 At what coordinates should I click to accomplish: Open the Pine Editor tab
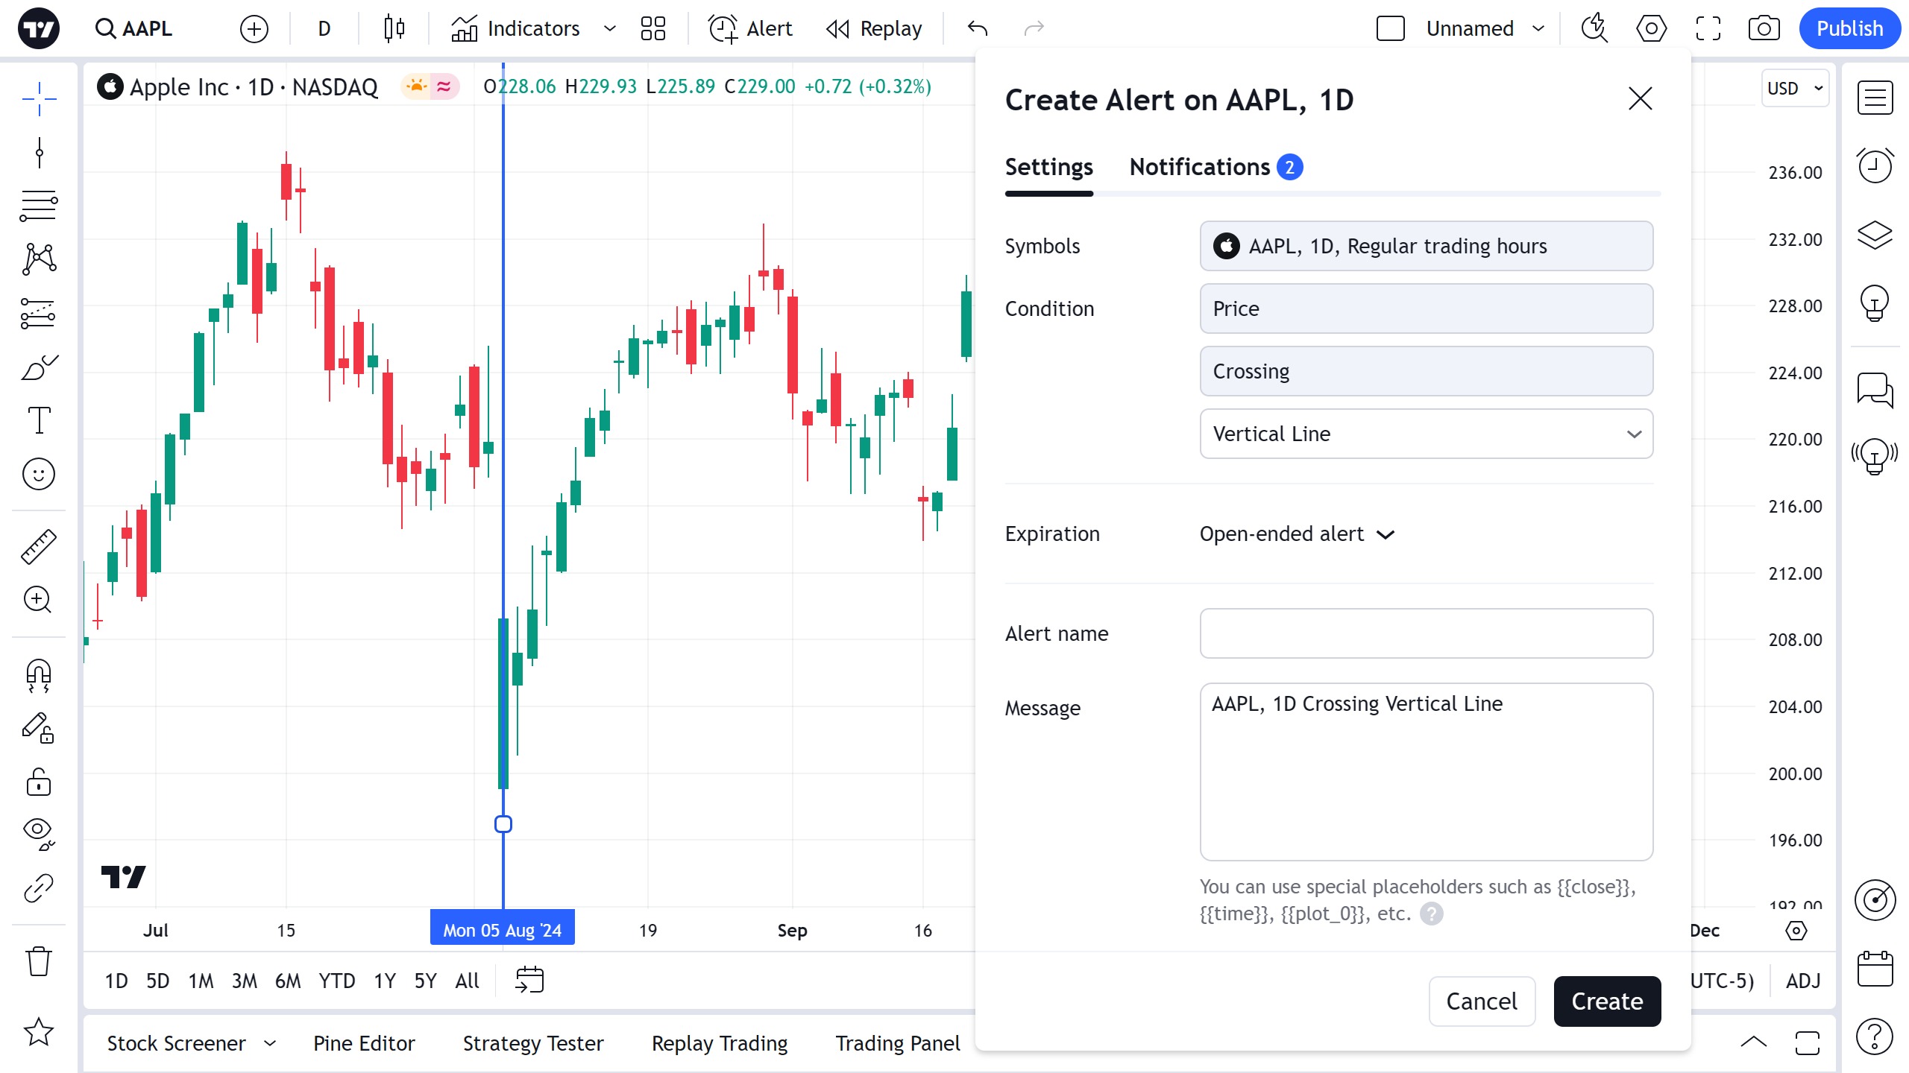[x=364, y=1043]
